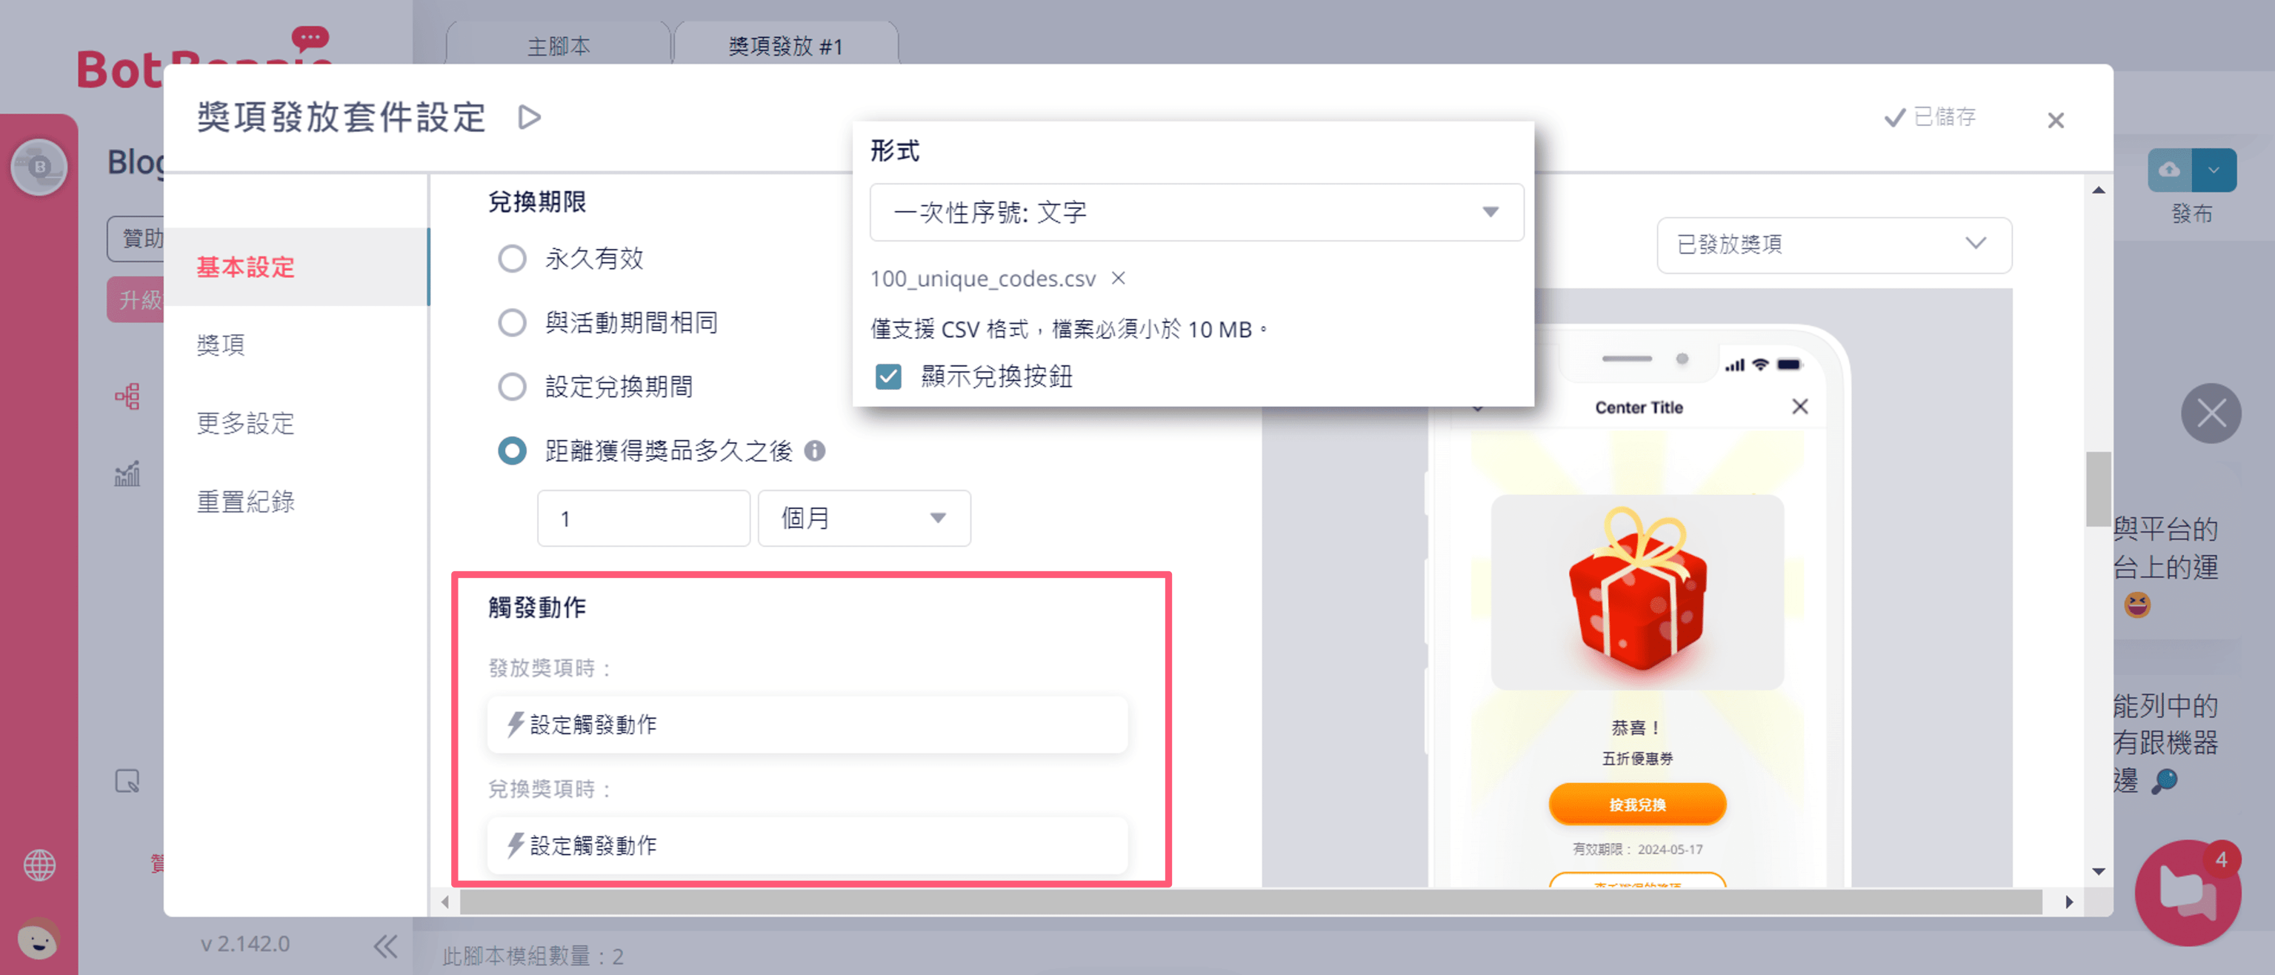Open the chat support bubble icon
The height and width of the screenshot is (975, 2275).
click(x=2187, y=892)
